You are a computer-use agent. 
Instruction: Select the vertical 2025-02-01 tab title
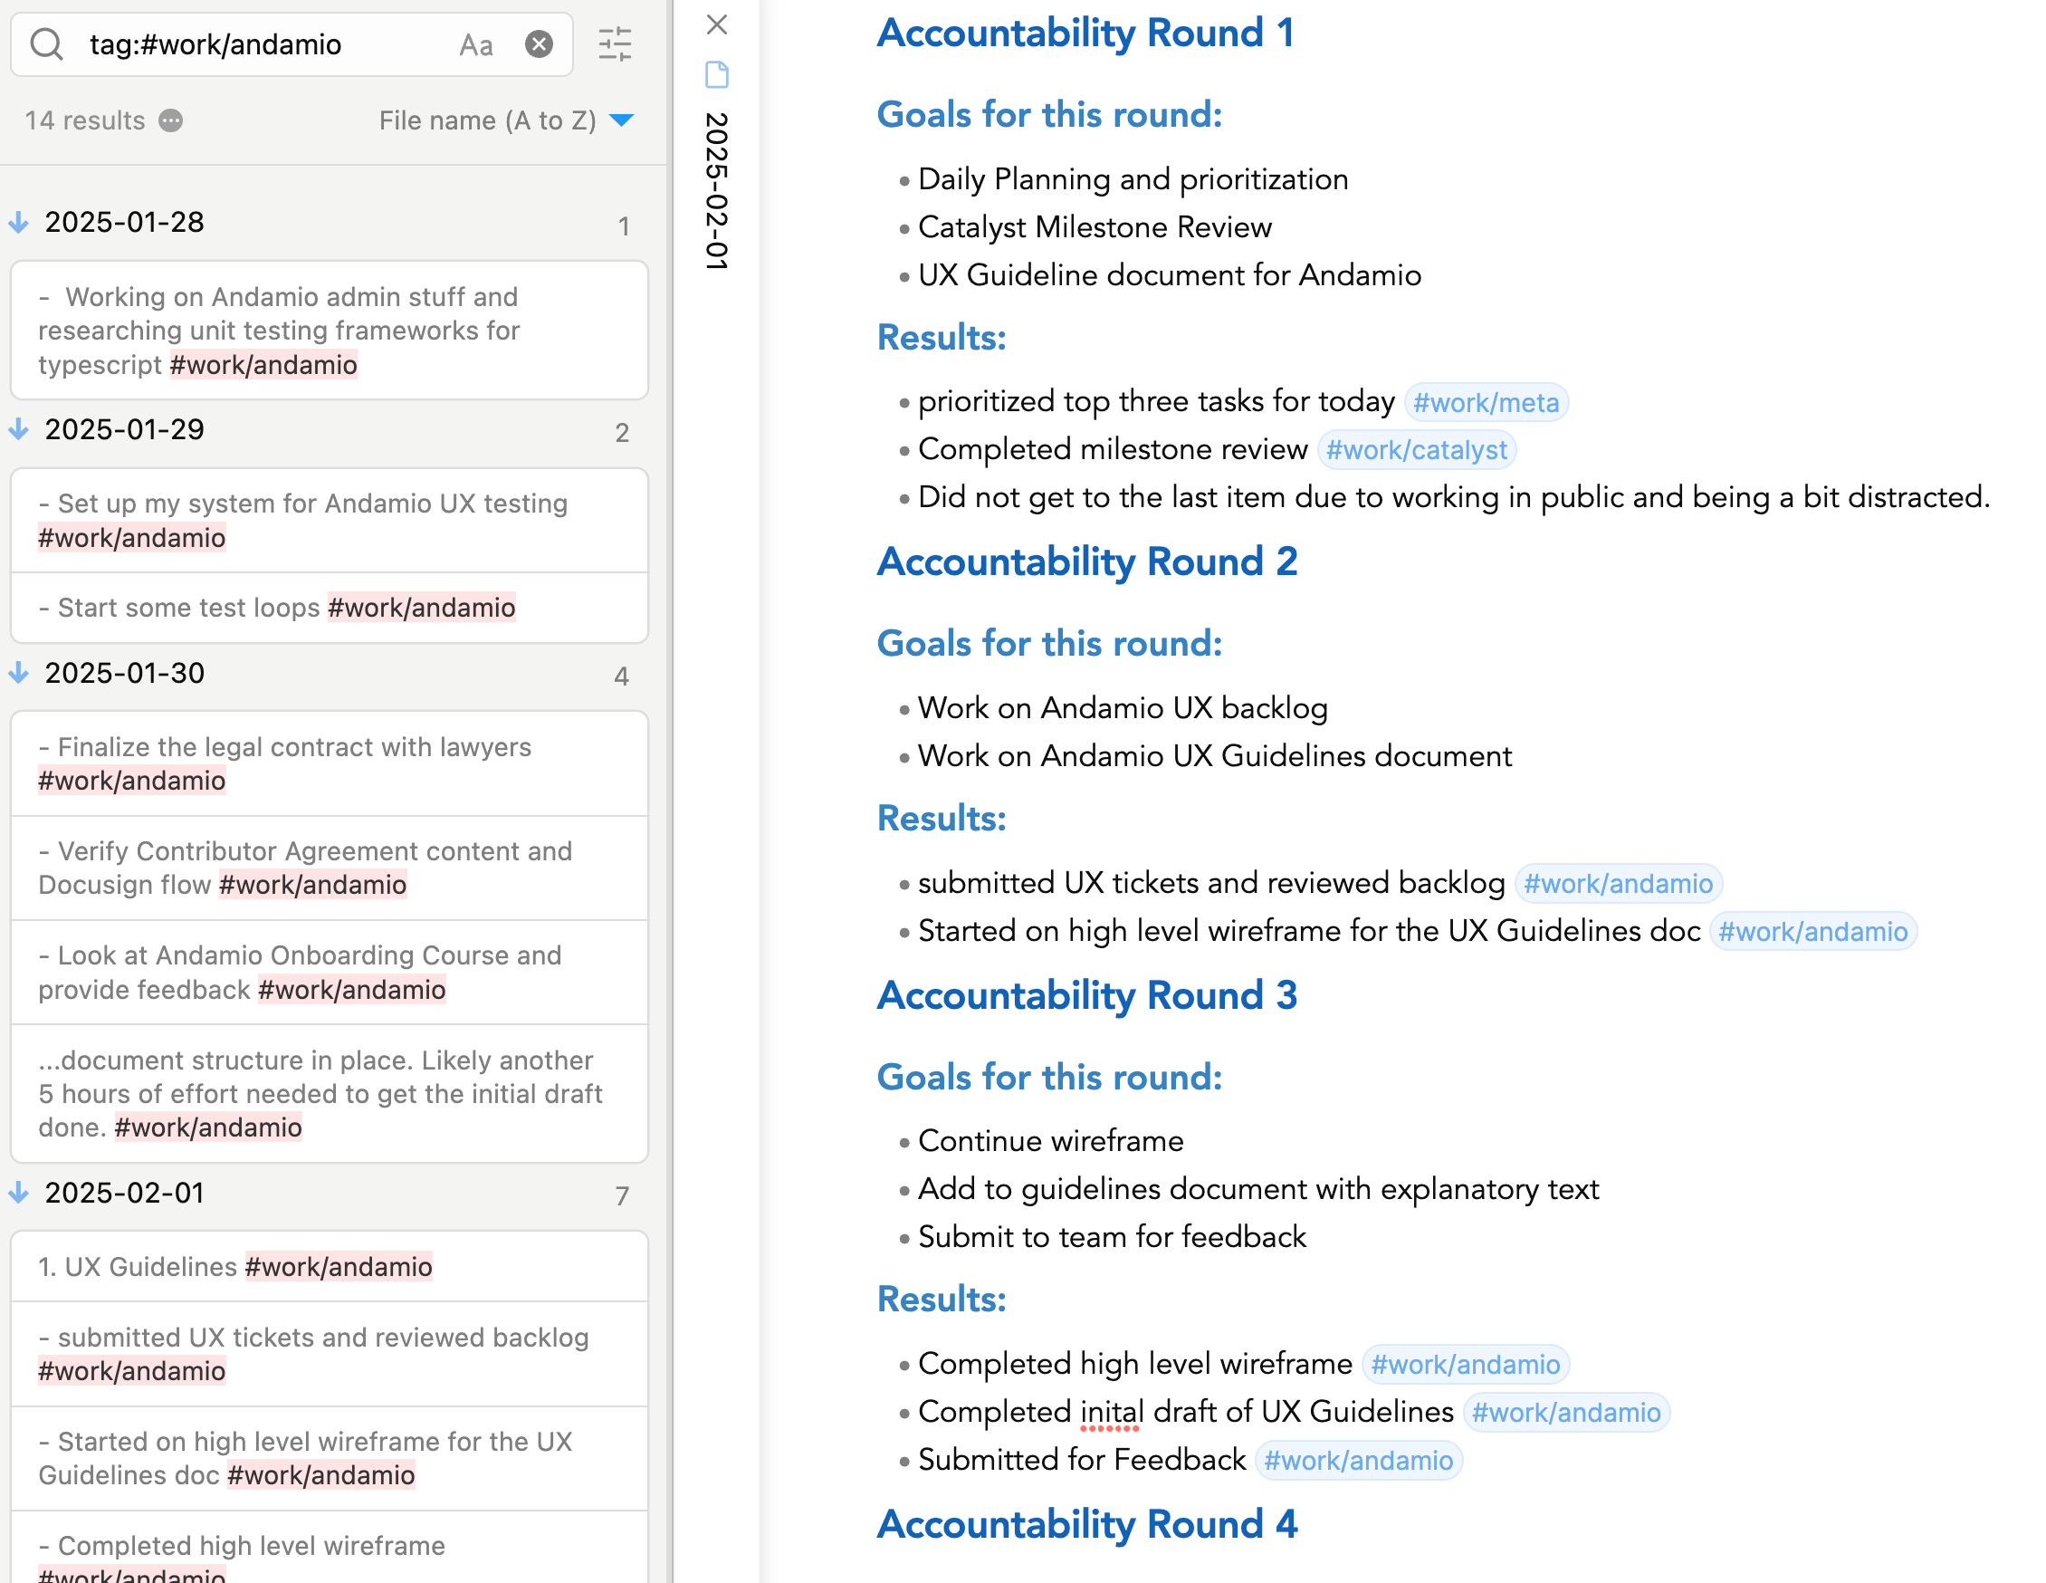point(717,192)
